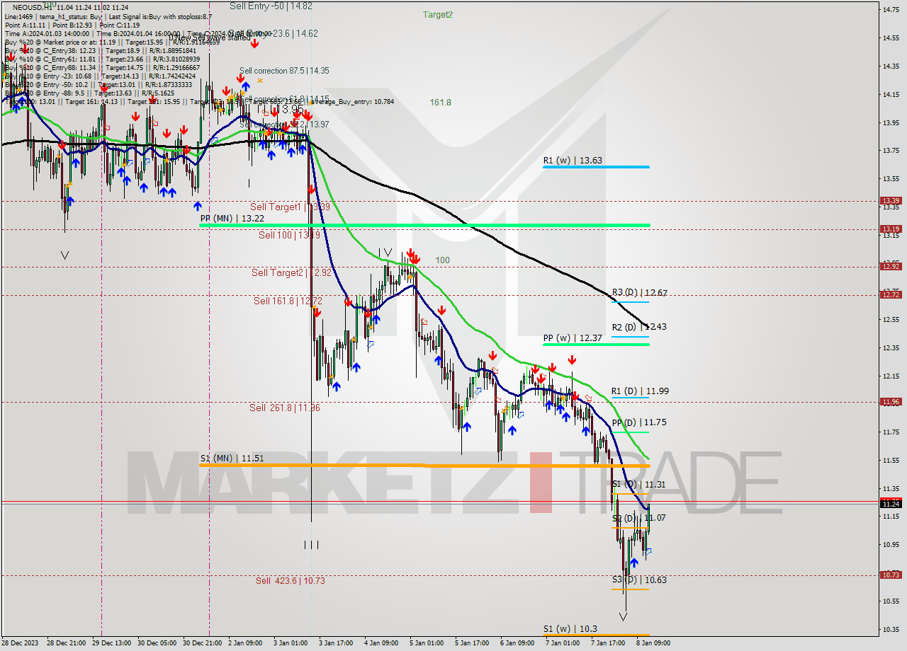Select the 'S3 (D) | 10.63' support label
Image resolution: width=907 pixels, height=651 pixels.
[639, 580]
